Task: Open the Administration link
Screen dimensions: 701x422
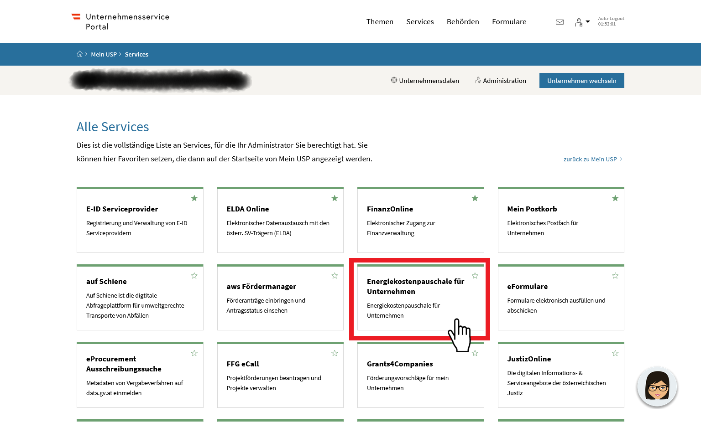Action: (x=501, y=81)
